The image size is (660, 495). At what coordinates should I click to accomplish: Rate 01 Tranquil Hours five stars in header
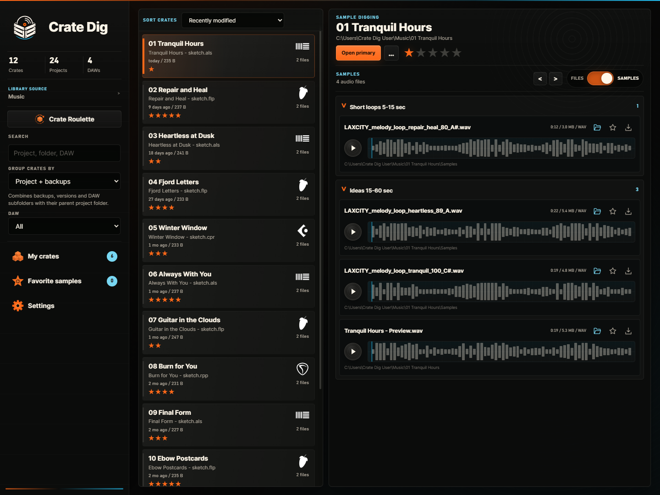(456, 53)
